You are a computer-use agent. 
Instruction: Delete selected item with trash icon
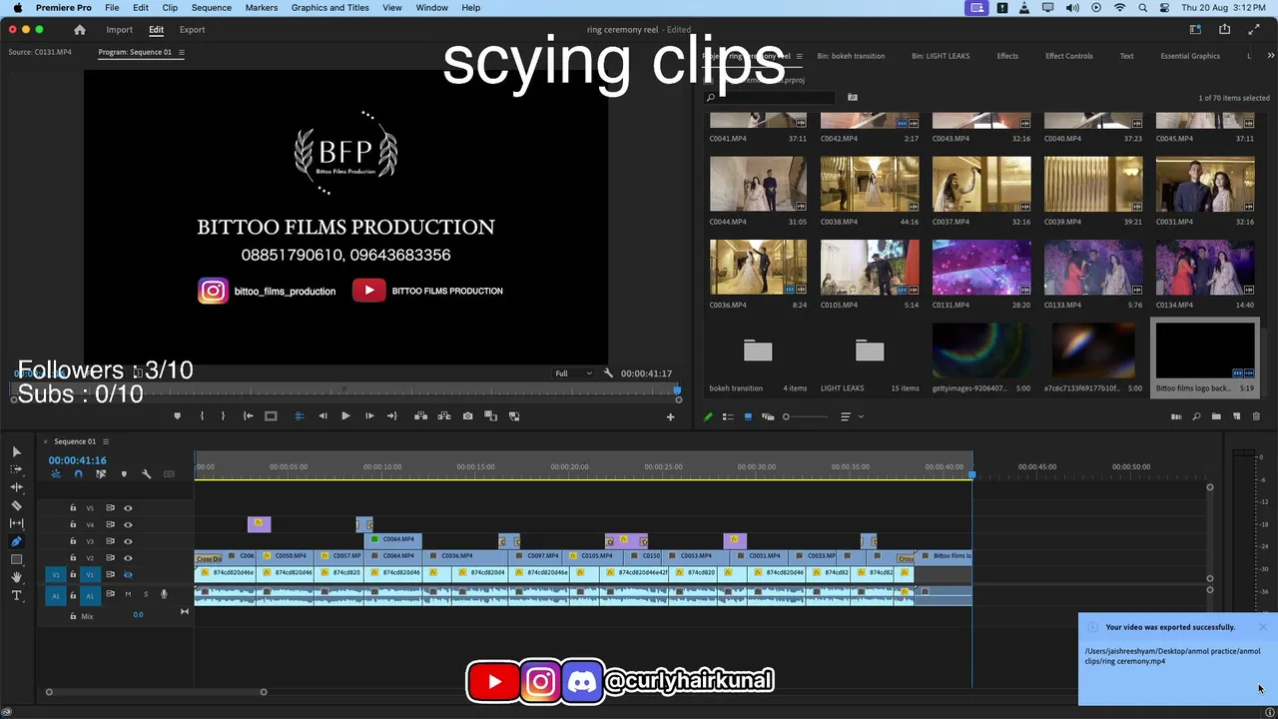[1256, 416]
